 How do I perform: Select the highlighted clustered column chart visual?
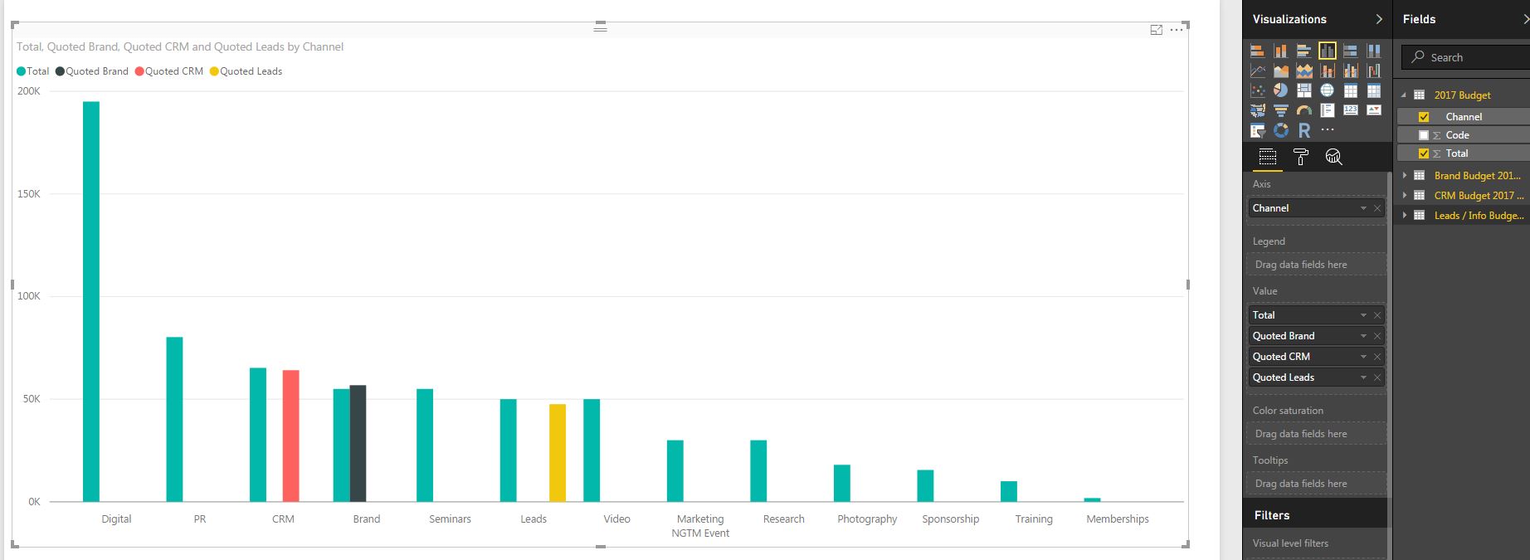(x=1328, y=51)
